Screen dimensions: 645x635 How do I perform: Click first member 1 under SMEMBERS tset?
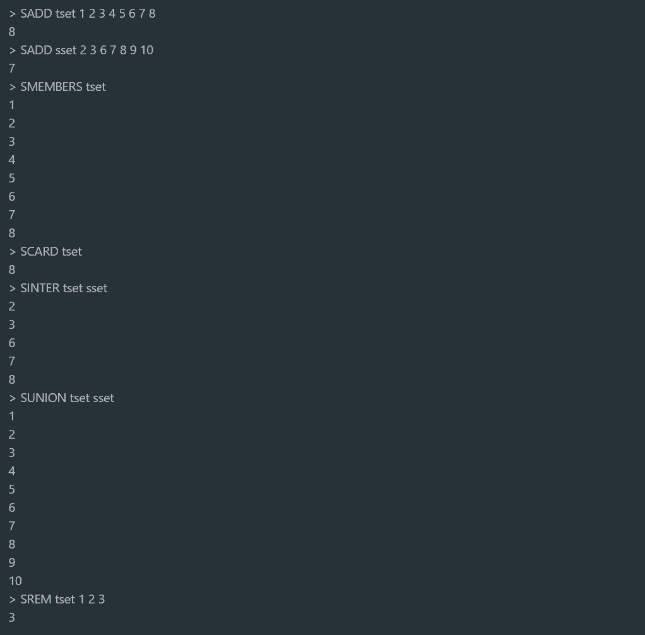click(12, 105)
